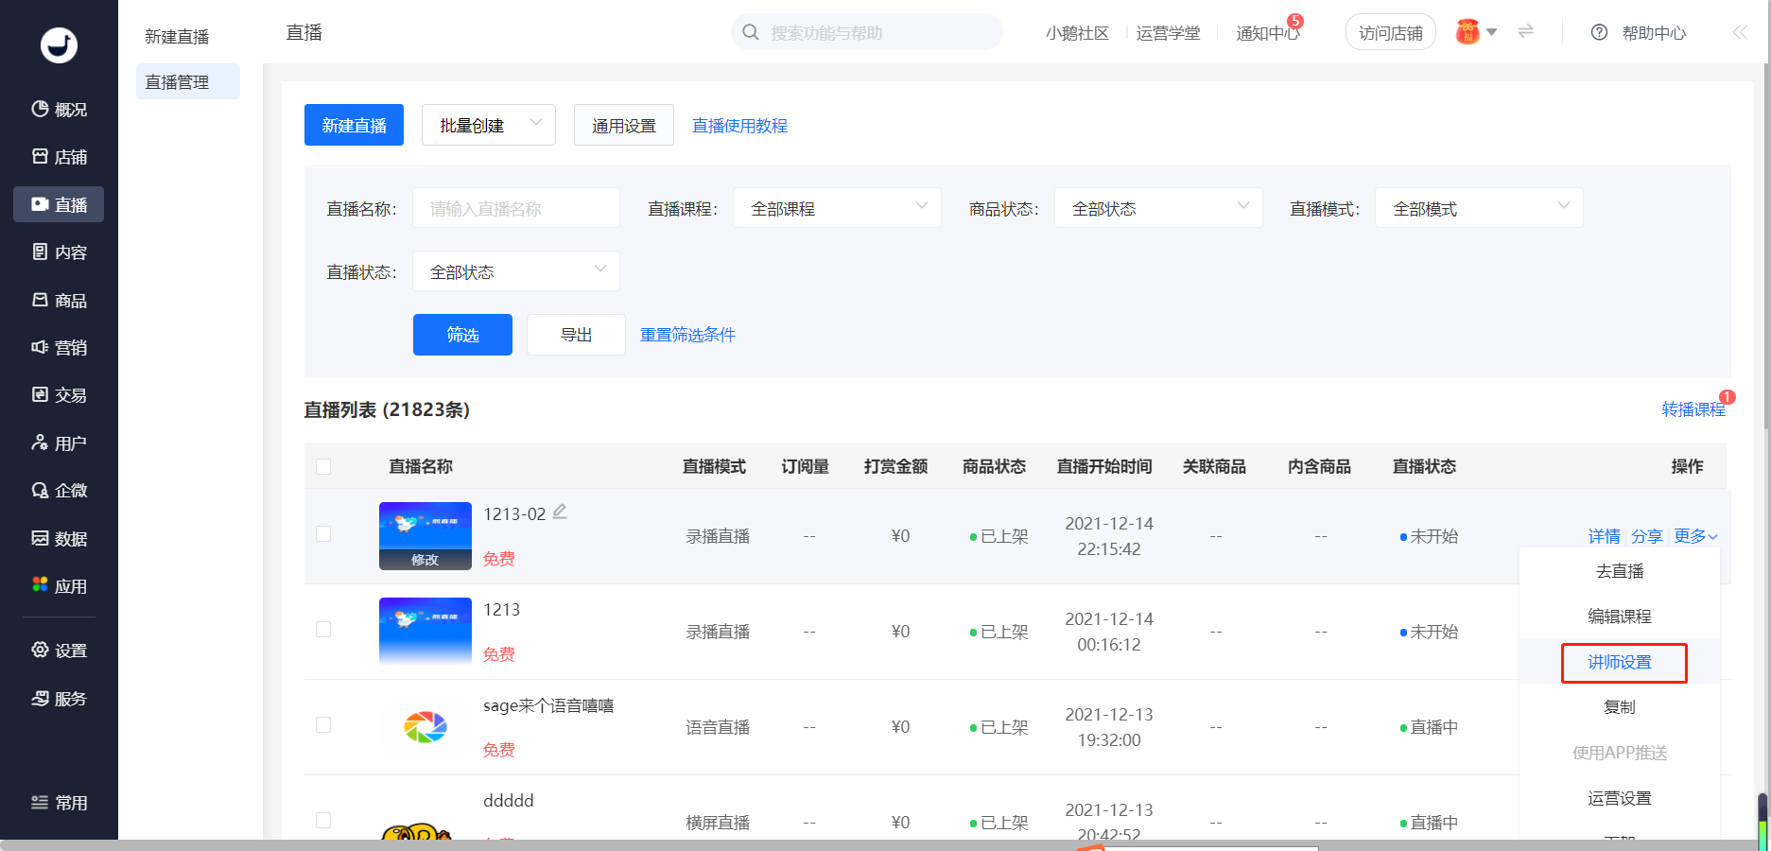Image resolution: width=1771 pixels, height=851 pixels.
Task: Collapse panel with double chevron icon
Action: pos(1740,32)
